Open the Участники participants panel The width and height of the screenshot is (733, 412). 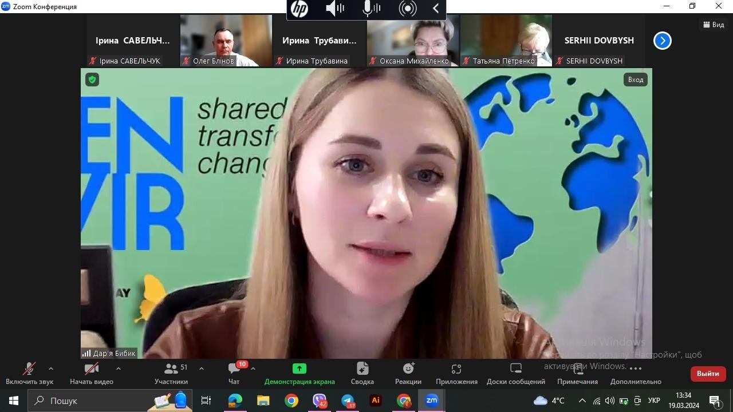pos(171,374)
